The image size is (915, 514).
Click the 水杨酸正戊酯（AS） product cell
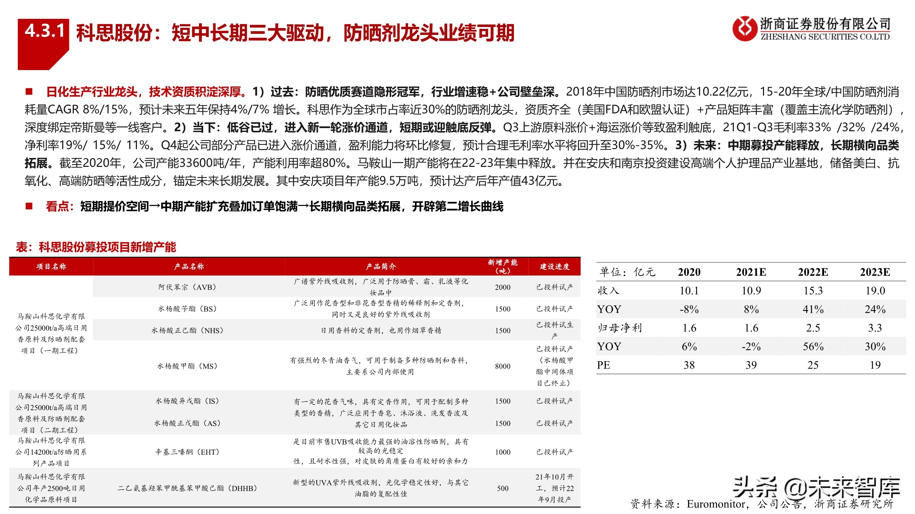(x=189, y=423)
